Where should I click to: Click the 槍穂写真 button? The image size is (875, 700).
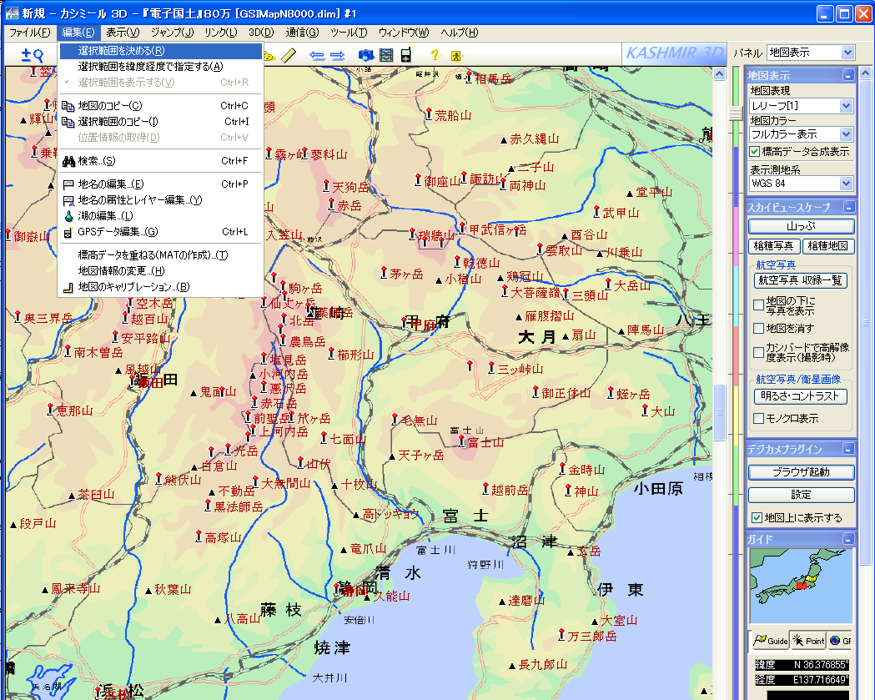click(x=773, y=246)
